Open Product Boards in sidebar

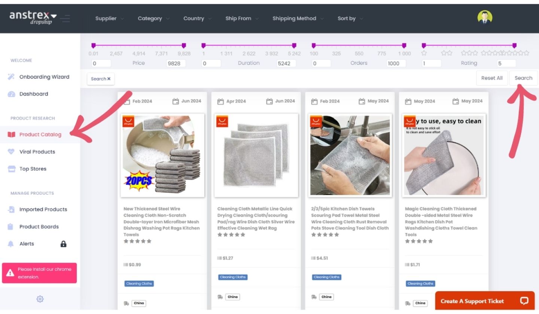click(x=39, y=227)
